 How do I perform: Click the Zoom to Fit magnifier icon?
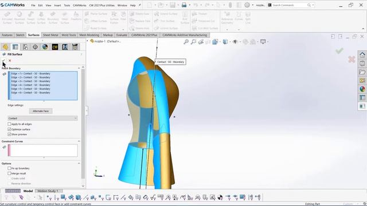[x=186, y=42]
